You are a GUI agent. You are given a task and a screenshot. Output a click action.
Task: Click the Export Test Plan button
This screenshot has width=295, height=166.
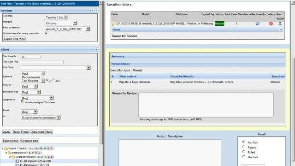[x=14, y=39]
